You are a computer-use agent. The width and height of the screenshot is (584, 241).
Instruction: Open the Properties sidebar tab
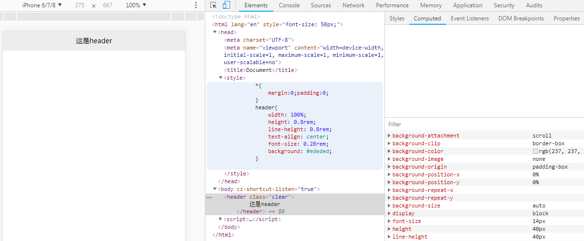pos(567,18)
